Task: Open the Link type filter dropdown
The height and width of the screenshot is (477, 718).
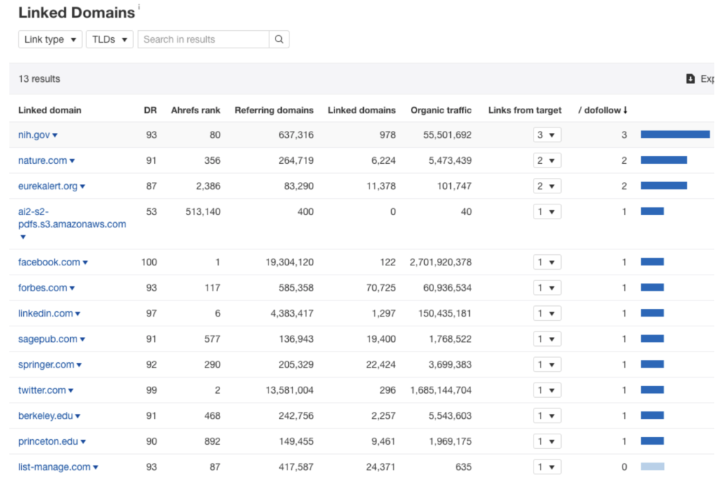Action: point(50,39)
